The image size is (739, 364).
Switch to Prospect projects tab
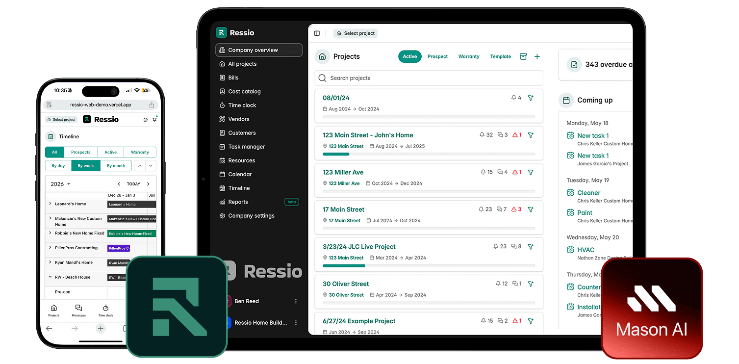pyautogui.click(x=437, y=56)
